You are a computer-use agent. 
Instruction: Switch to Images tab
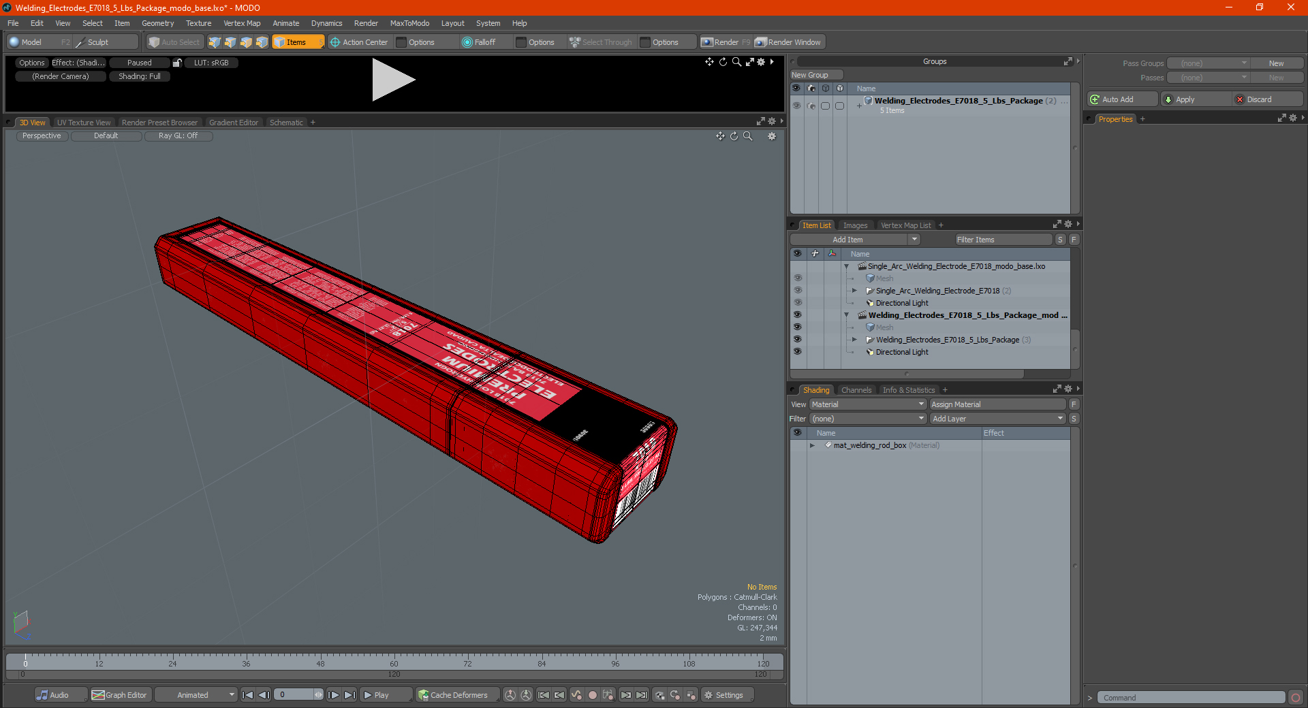click(855, 225)
